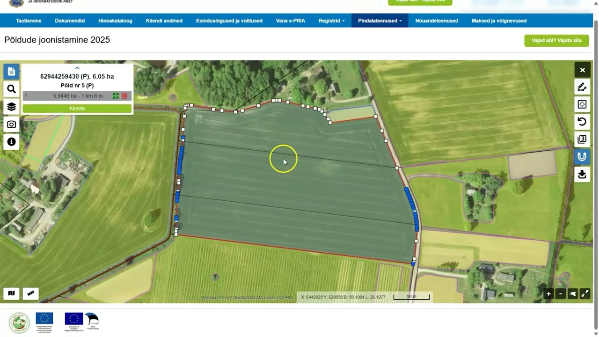Select the diamond square shape tool
Image resolution: width=599 pixels, height=337 pixels.
point(582,104)
